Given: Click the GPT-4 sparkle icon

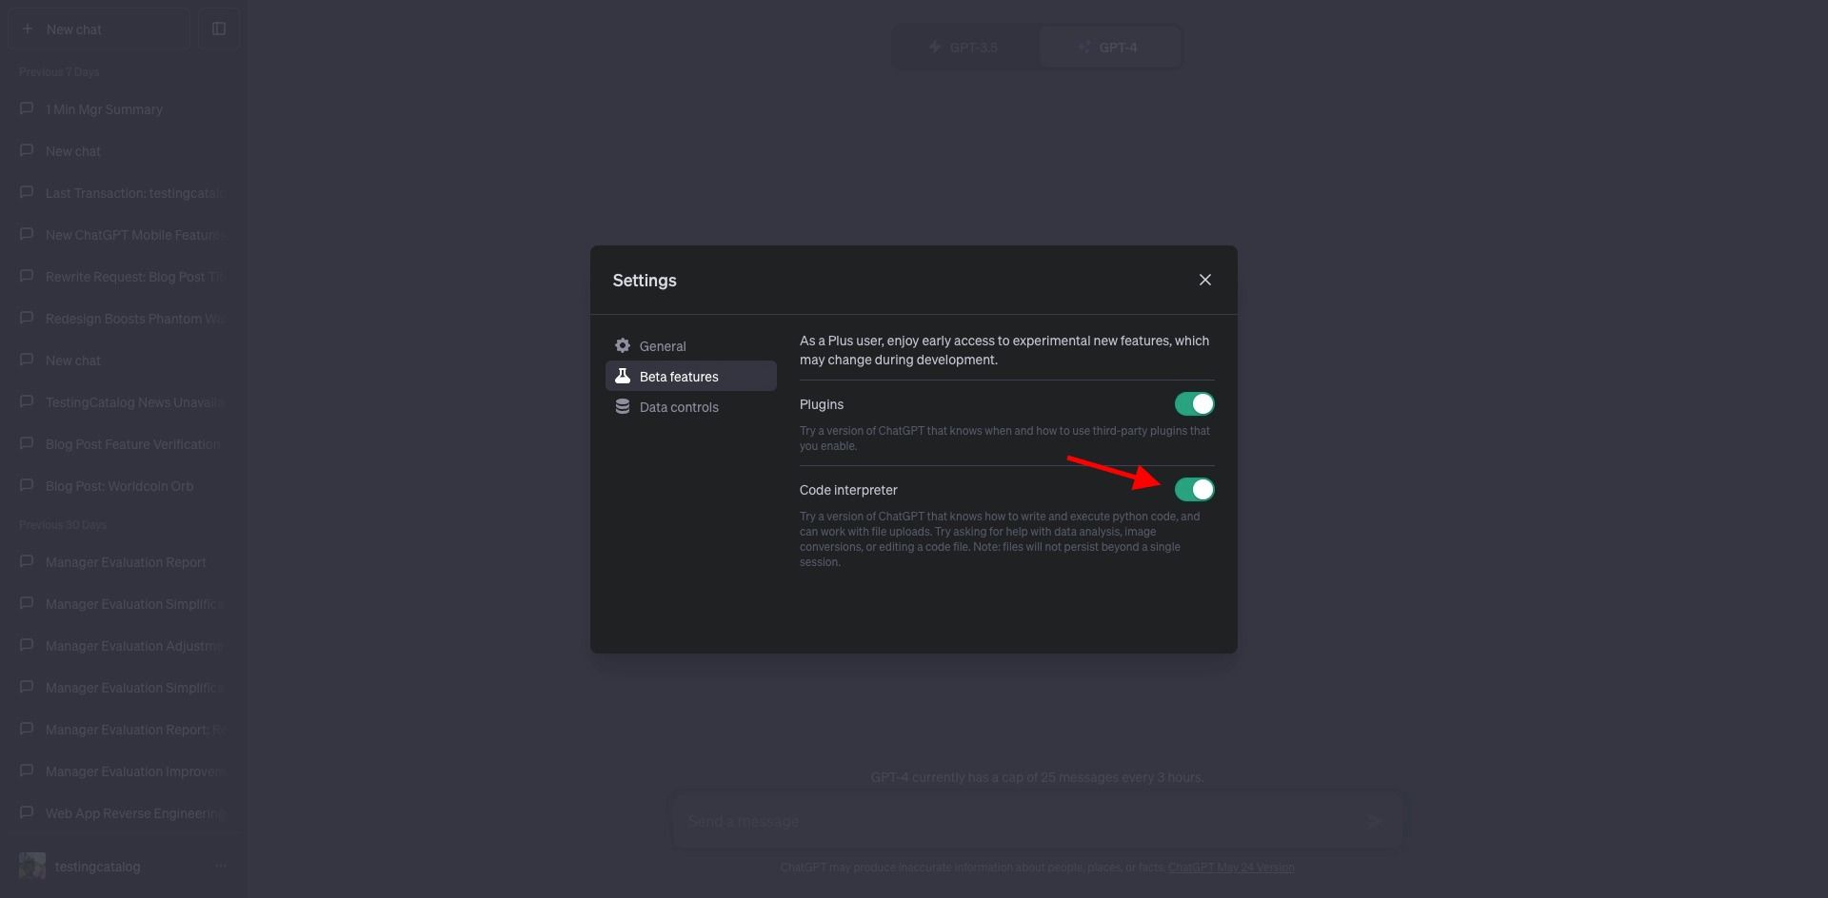Looking at the screenshot, I should pos(1084,47).
